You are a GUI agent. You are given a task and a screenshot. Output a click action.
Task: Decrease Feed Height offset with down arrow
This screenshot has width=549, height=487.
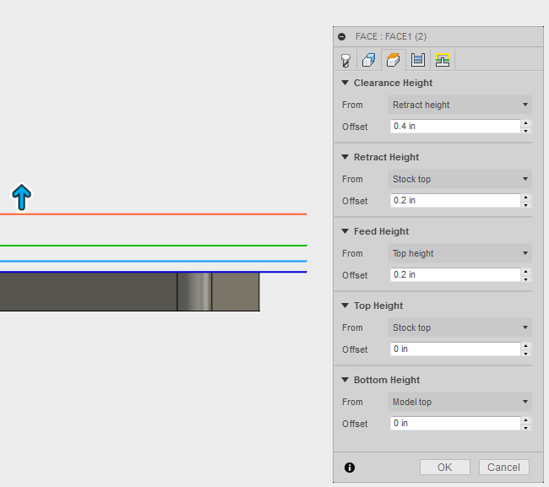[526, 279]
